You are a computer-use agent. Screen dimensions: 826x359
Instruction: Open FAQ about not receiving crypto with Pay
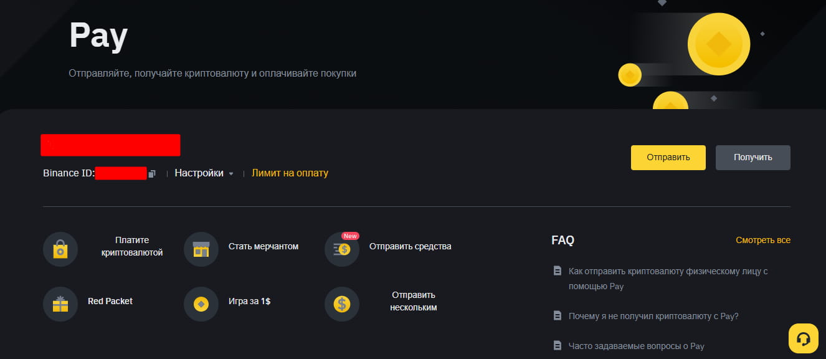pyautogui.click(x=653, y=316)
